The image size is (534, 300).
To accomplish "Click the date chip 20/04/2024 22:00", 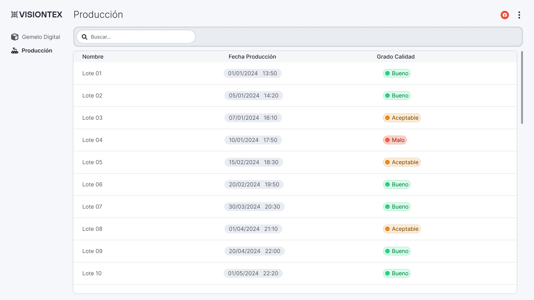I will point(254,251).
